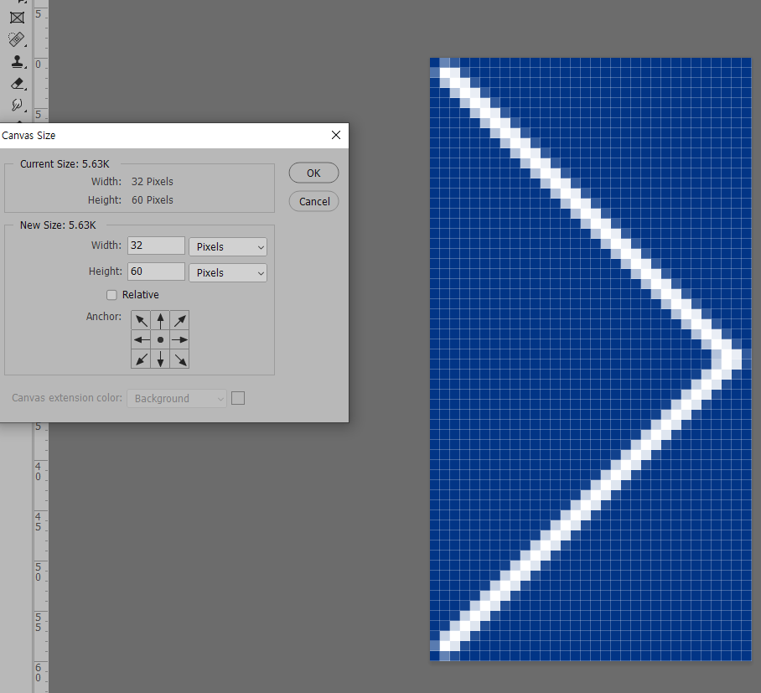
Task: Click the 'Current Size: 5.63K' label
Action: click(x=65, y=164)
